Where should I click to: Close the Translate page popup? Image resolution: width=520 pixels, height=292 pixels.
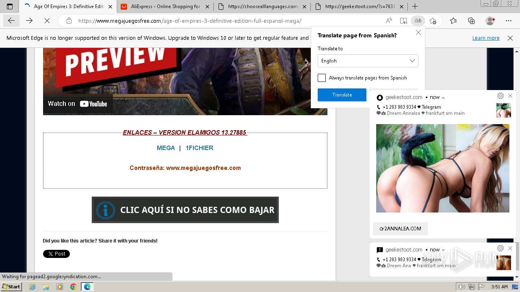pyautogui.click(x=418, y=32)
